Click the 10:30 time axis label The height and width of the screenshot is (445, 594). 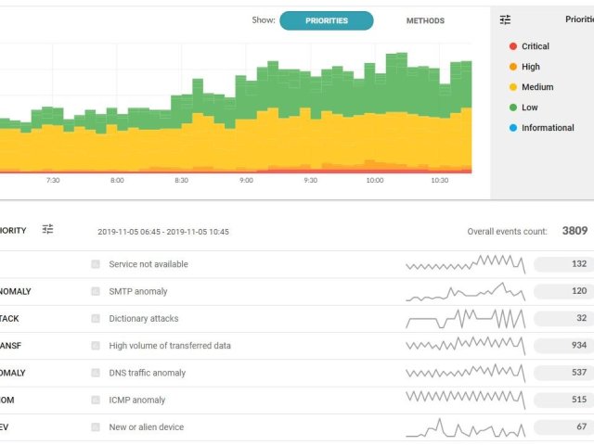[439, 181]
